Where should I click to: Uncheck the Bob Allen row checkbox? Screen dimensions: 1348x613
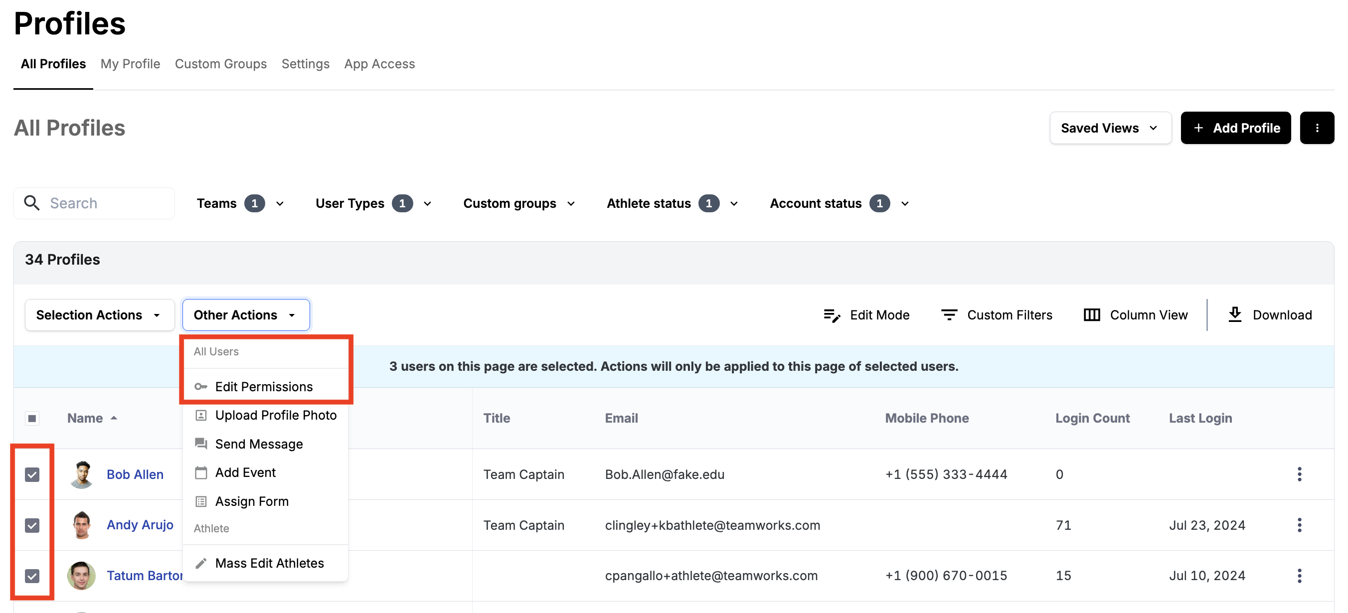pyautogui.click(x=32, y=474)
